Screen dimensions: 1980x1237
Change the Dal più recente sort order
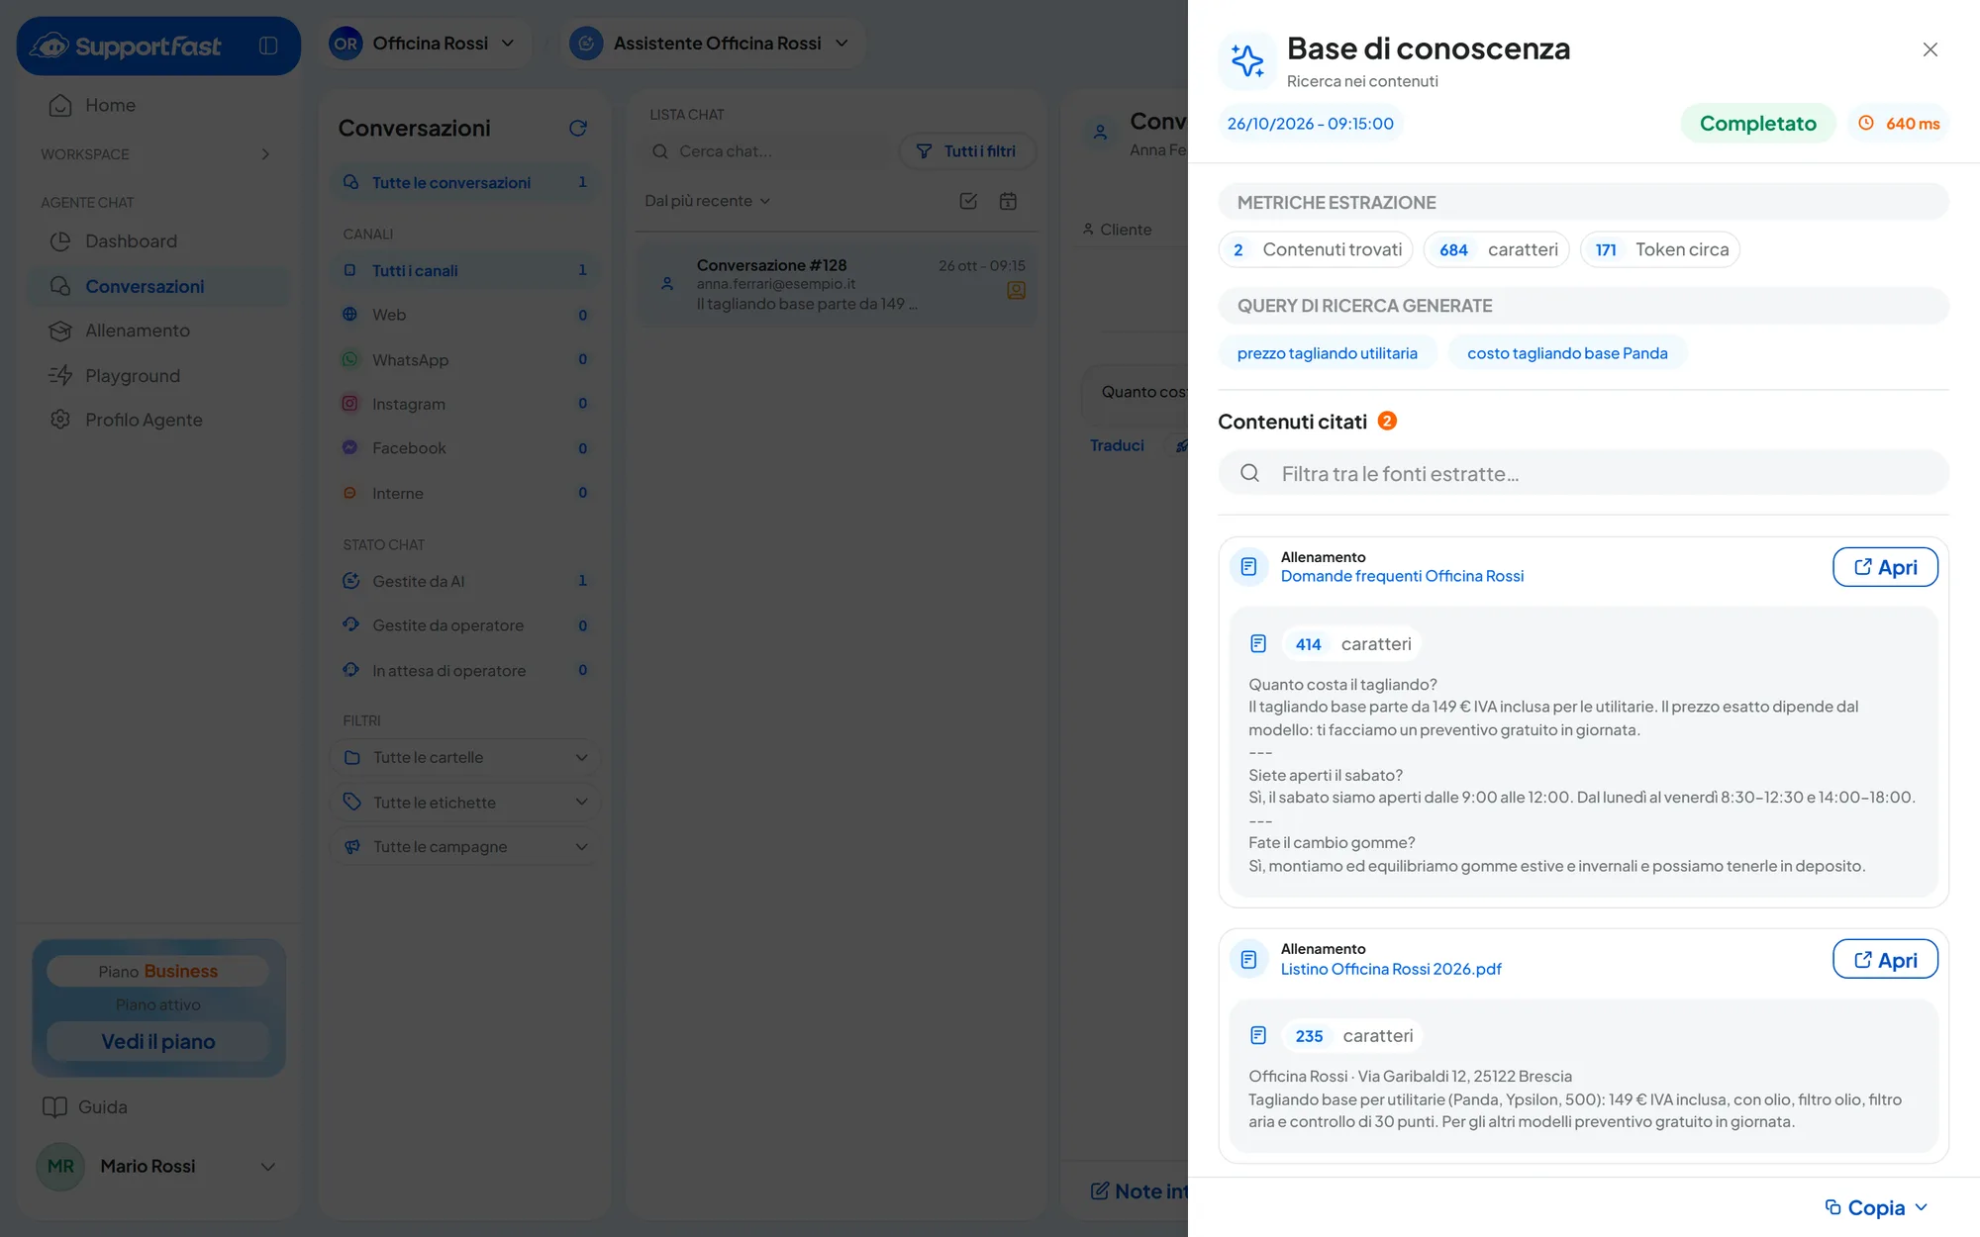pyautogui.click(x=707, y=201)
